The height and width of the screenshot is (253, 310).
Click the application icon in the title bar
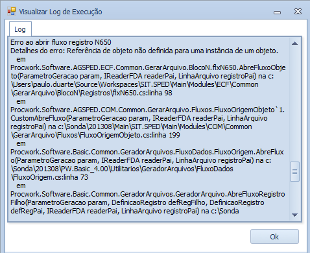tap(12, 11)
